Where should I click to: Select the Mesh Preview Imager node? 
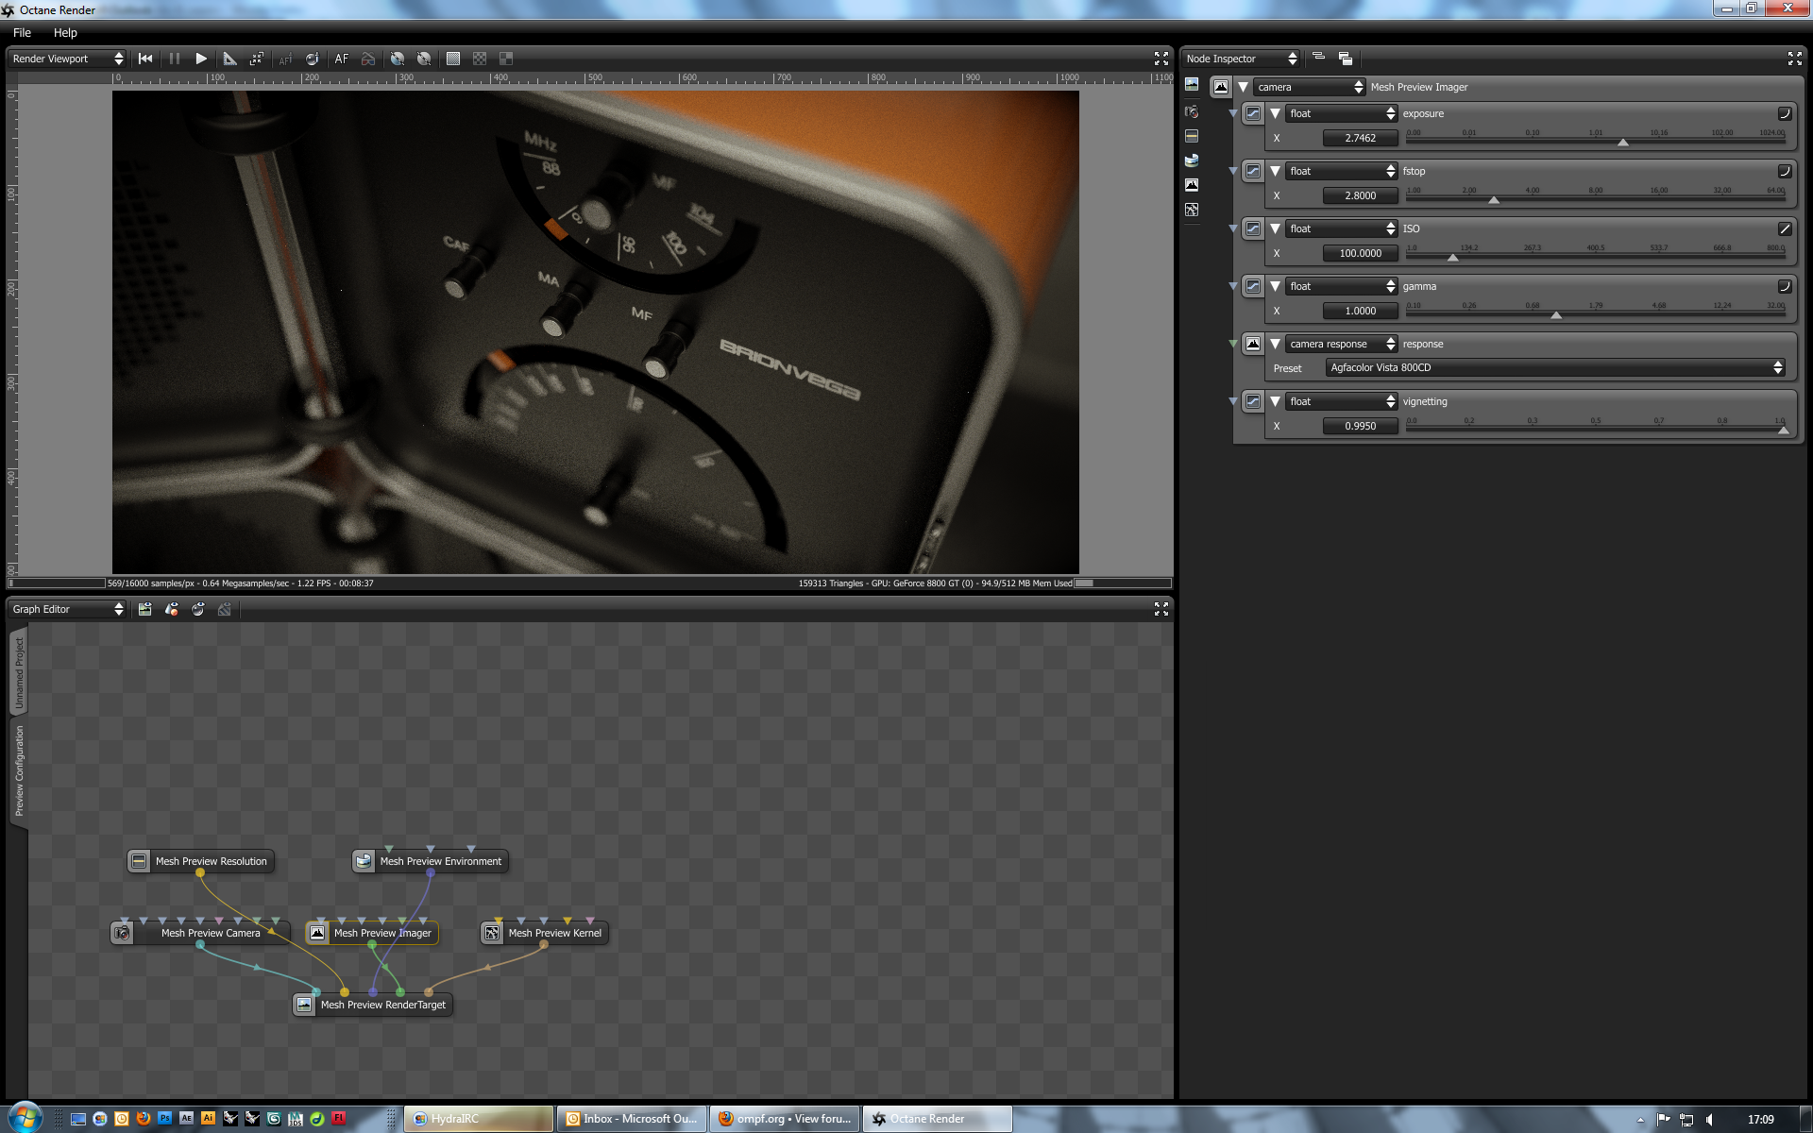point(372,933)
